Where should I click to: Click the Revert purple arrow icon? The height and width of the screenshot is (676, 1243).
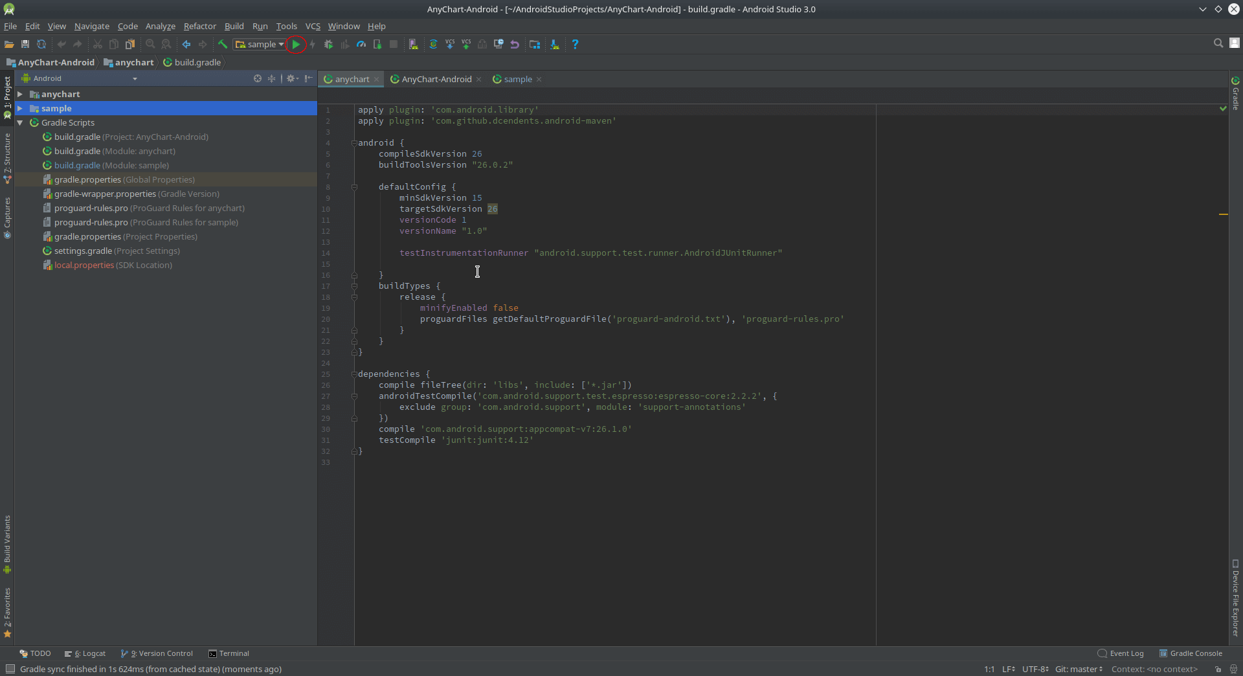pyautogui.click(x=515, y=44)
